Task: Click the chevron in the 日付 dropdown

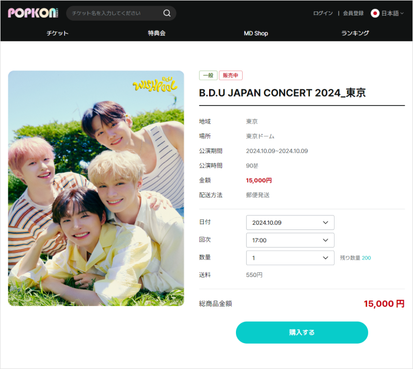Action: tap(325, 223)
